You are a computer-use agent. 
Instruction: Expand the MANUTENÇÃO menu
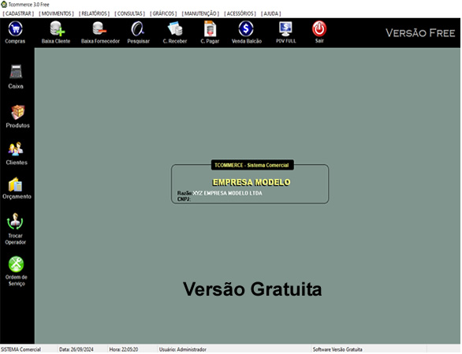[x=200, y=13]
